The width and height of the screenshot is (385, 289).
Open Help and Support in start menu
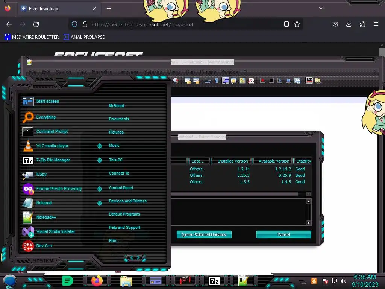click(x=124, y=227)
